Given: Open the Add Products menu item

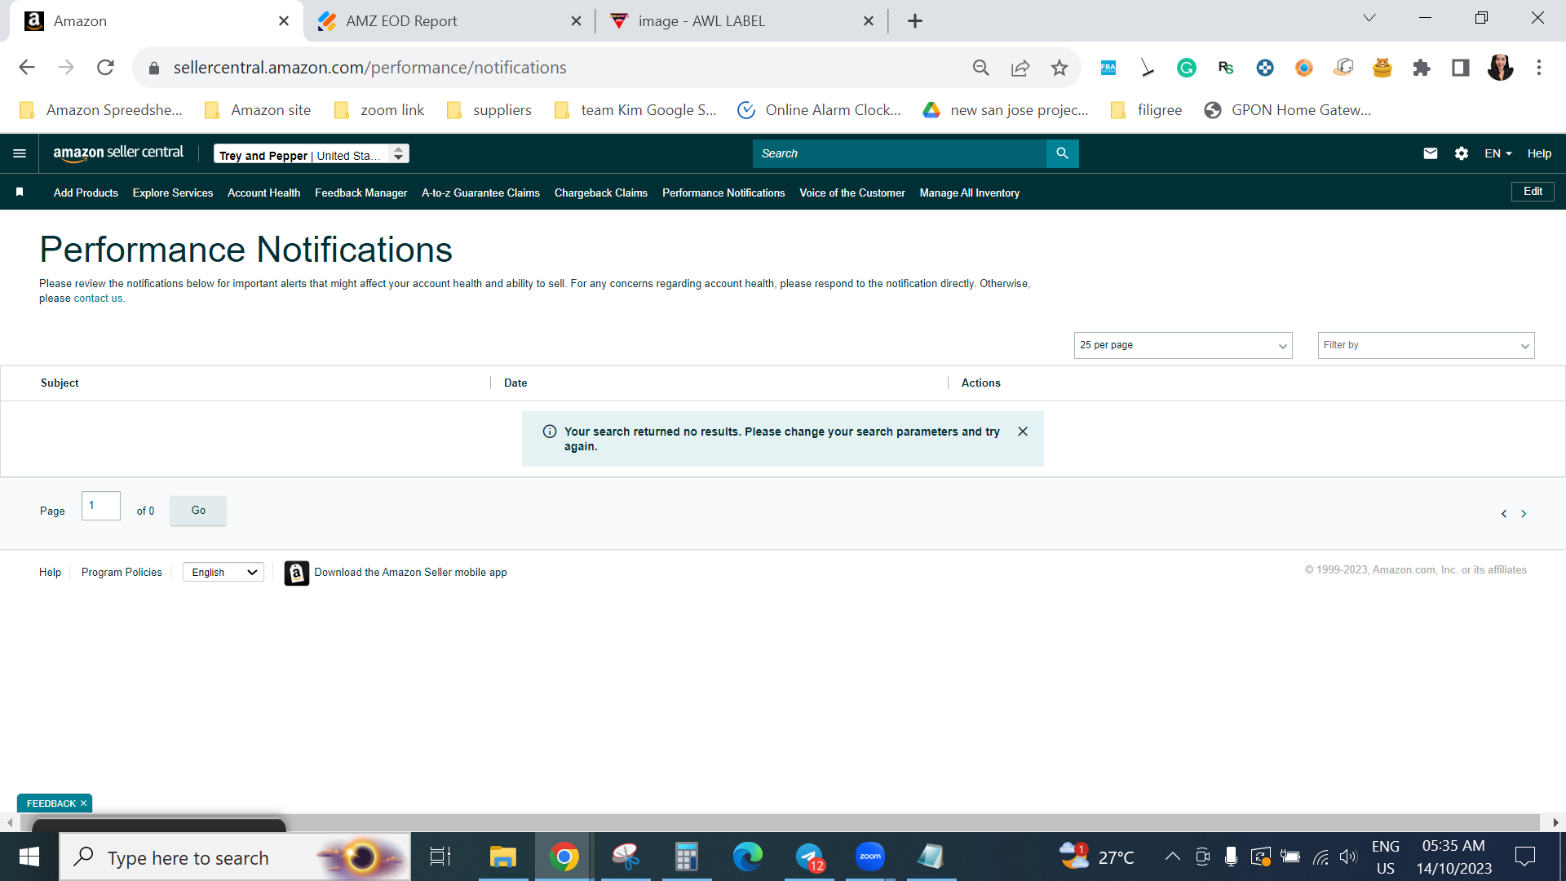Looking at the screenshot, I should [x=86, y=193].
